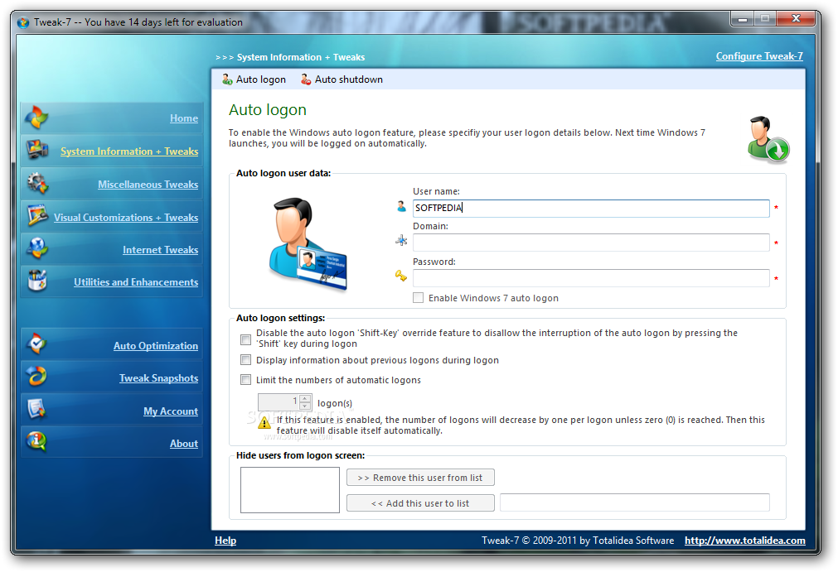Switch to the Auto logon tab
Viewport: 838px width, 572px height.
tap(254, 79)
